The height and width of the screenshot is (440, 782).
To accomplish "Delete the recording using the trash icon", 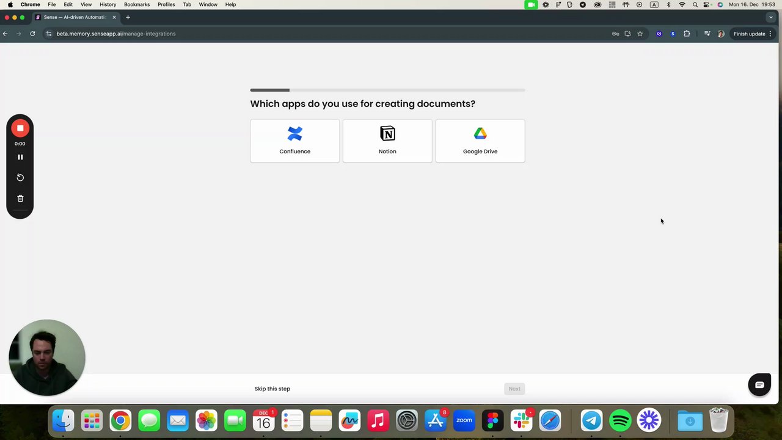I will (20, 198).
